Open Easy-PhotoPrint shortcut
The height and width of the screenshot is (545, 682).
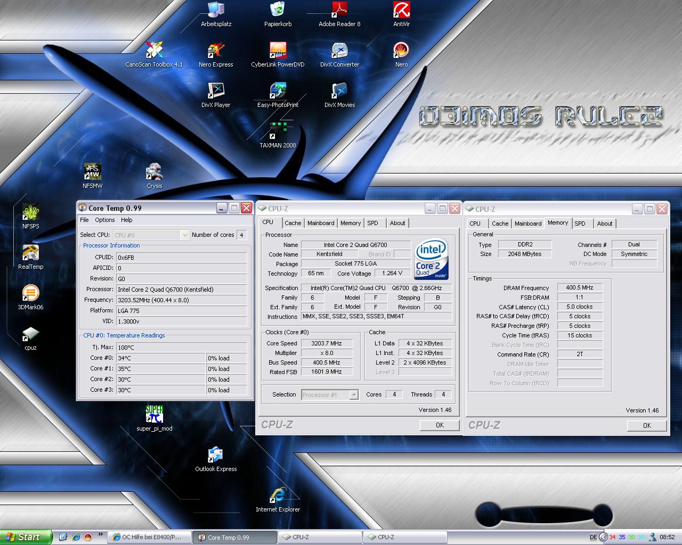point(278,95)
